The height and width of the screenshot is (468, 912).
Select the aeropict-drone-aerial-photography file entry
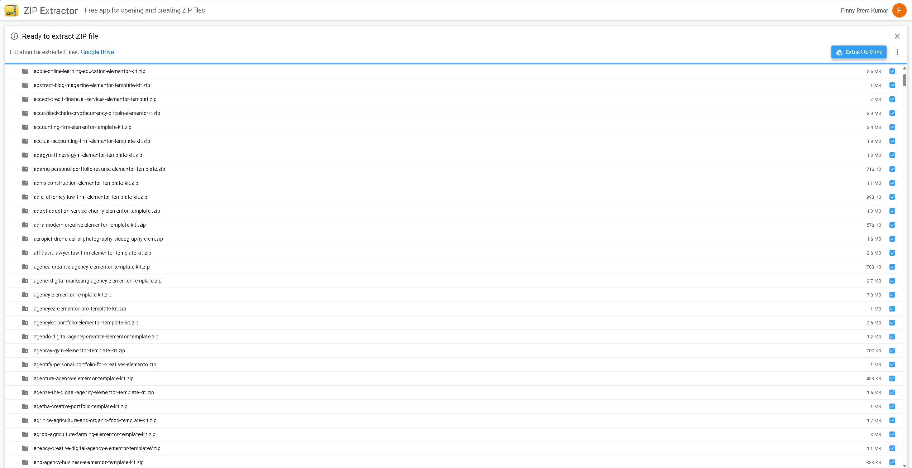98,239
